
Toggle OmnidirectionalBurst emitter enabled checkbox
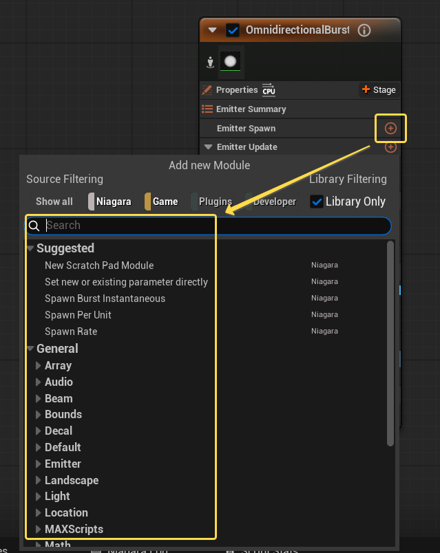click(x=233, y=30)
